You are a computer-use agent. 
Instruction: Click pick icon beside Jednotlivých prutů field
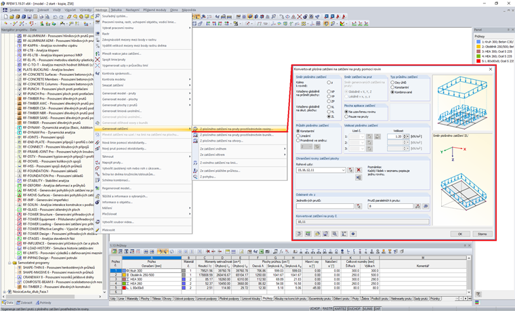(358, 206)
